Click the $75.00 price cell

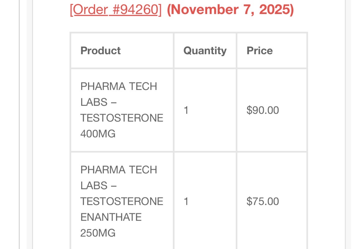click(263, 201)
